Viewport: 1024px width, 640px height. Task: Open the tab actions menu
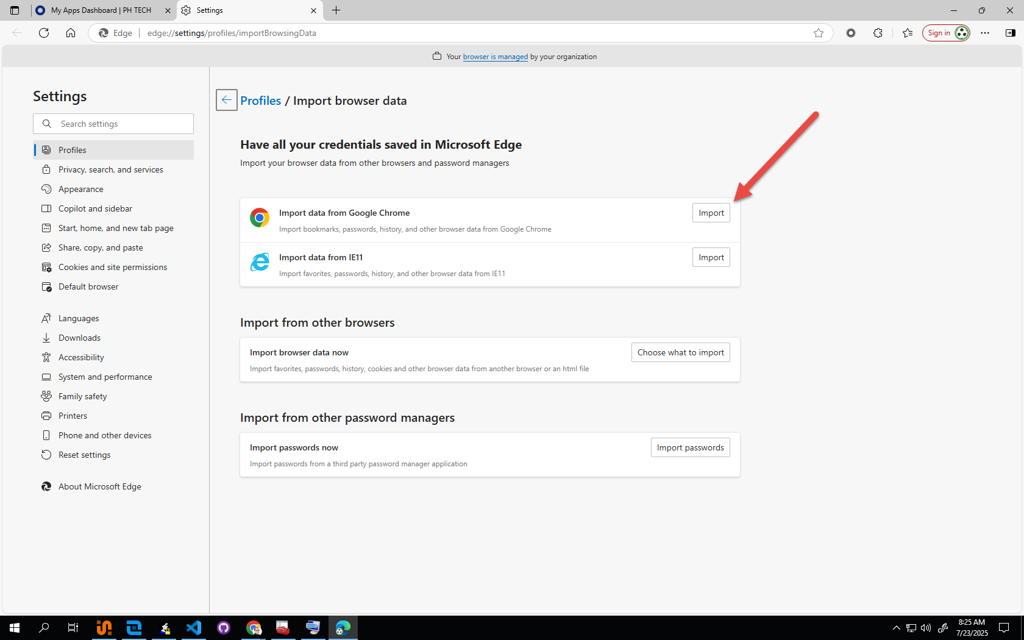tap(14, 10)
